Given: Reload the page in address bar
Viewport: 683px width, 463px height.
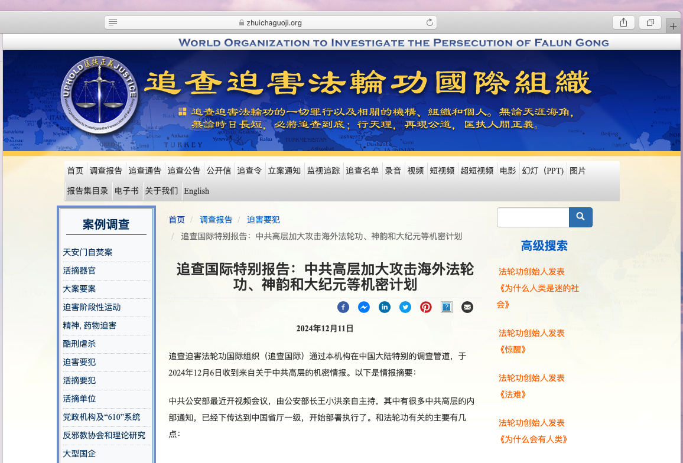Looking at the screenshot, I should 430,22.
